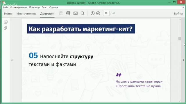Send file by email envelope icon
Image resolution: width=186 pixels, height=104 pixels.
[76, 13]
